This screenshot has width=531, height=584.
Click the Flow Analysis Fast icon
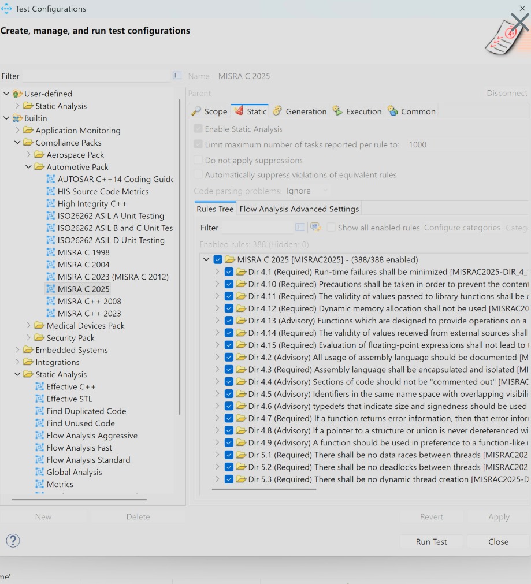pyautogui.click(x=39, y=448)
